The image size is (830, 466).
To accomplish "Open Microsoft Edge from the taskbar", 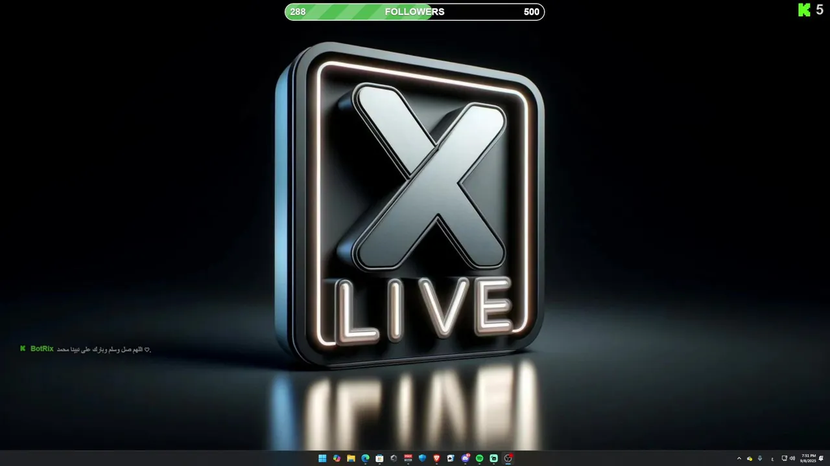I will click(365, 458).
